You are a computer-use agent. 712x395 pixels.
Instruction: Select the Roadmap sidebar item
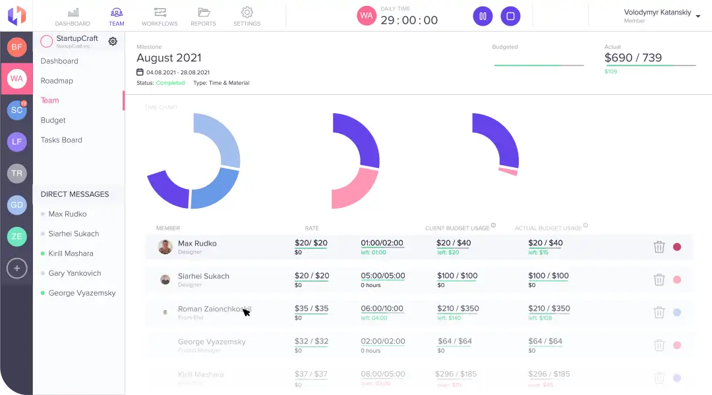click(x=57, y=81)
